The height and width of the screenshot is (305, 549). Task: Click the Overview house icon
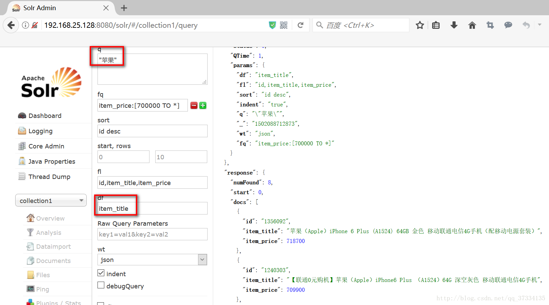pyautogui.click(x=31, y=218)
